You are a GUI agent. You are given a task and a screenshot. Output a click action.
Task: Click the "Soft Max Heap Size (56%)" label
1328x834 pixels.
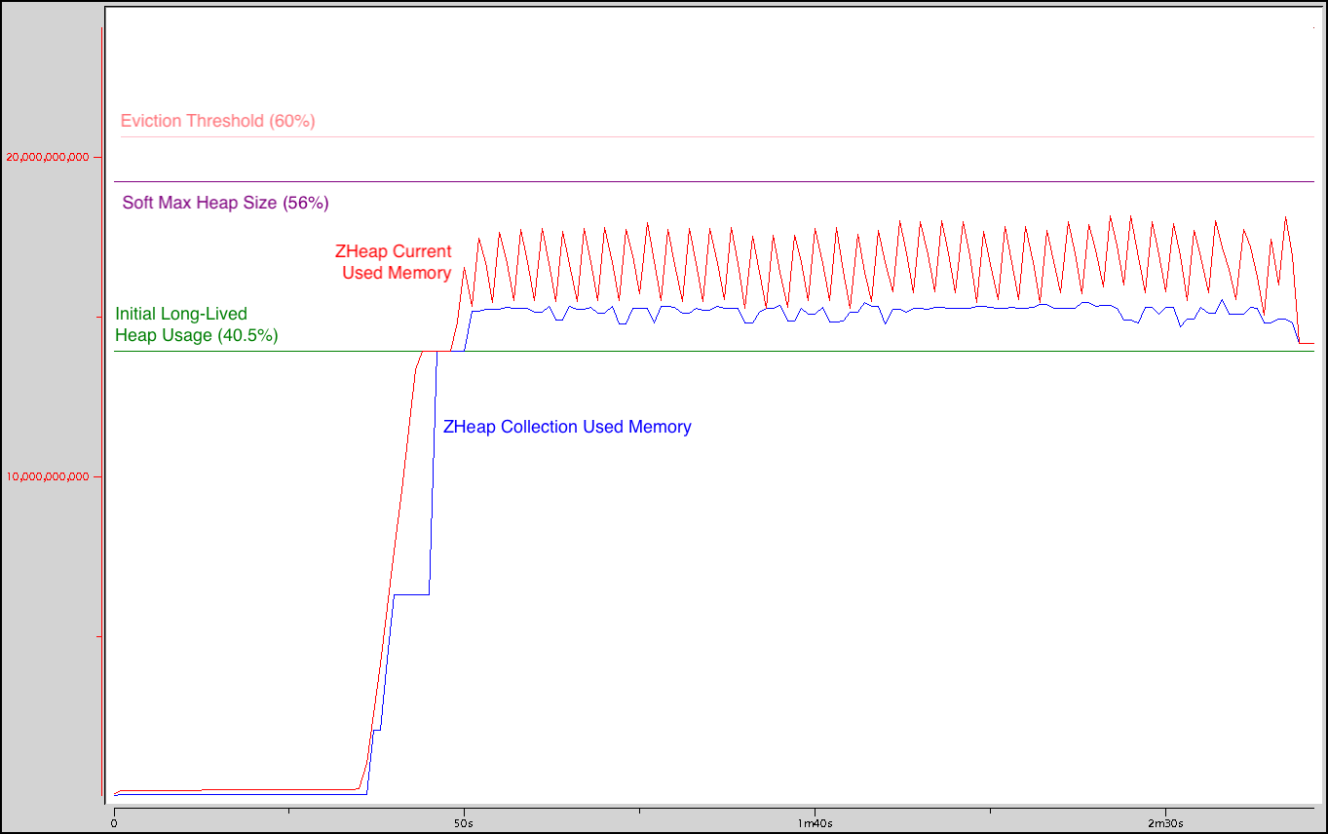coord(225,203)
